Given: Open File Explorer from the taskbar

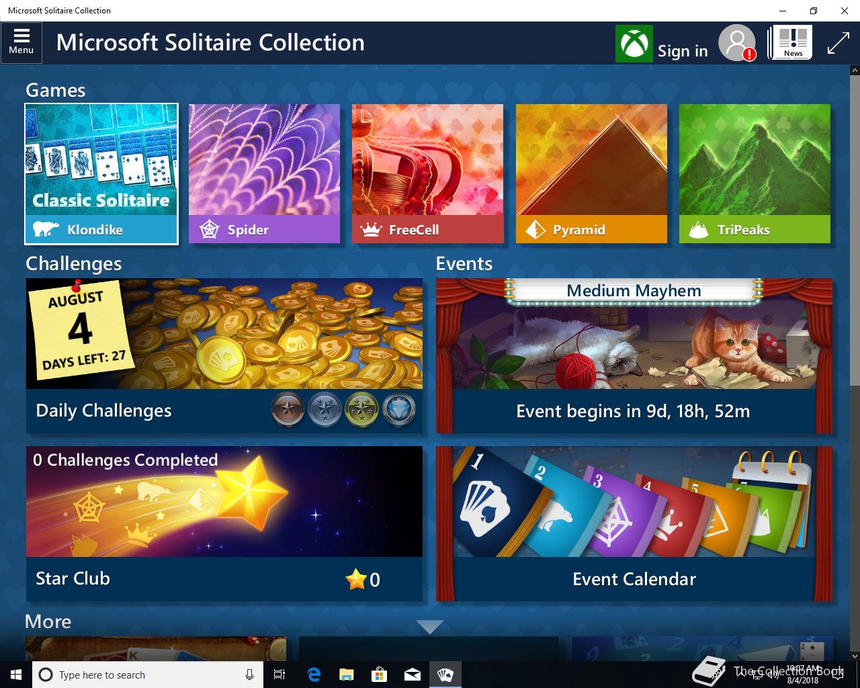Looking at the screenshot, I should (347, 675).
